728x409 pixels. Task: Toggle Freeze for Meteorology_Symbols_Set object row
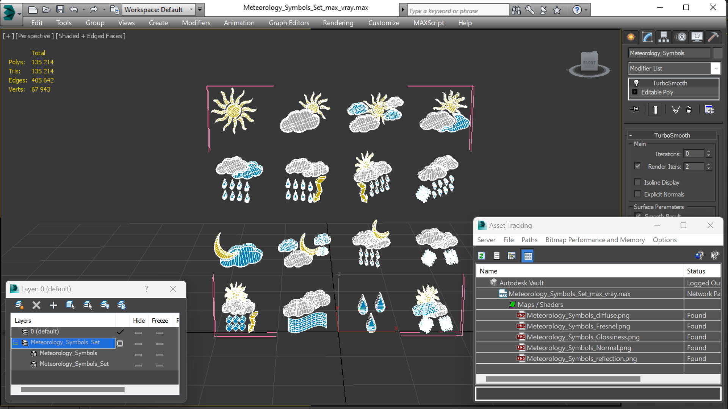point(160,365)
